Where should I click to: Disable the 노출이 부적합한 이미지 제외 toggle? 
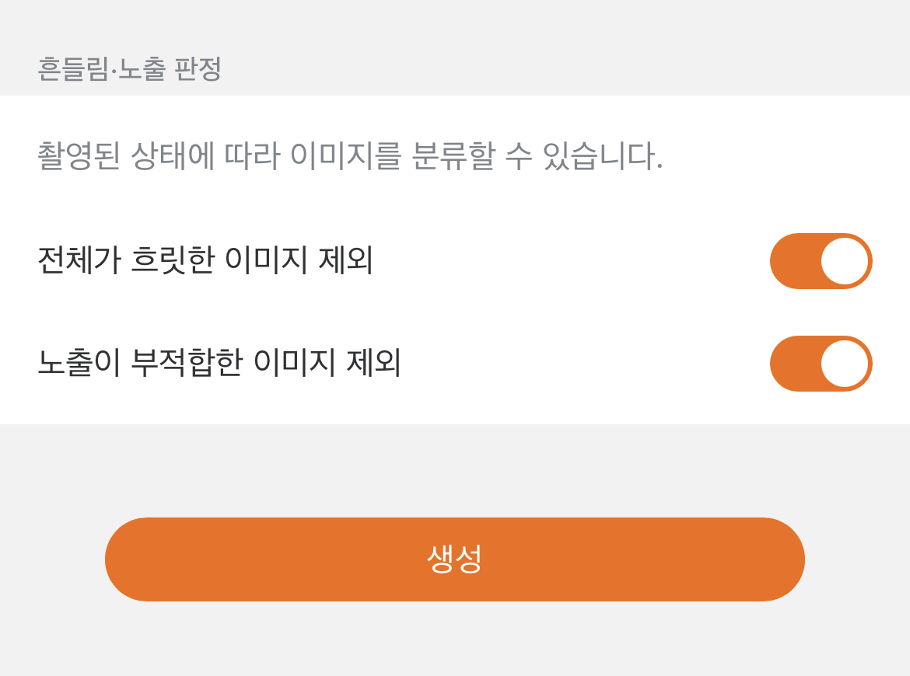tap(821, 364)
